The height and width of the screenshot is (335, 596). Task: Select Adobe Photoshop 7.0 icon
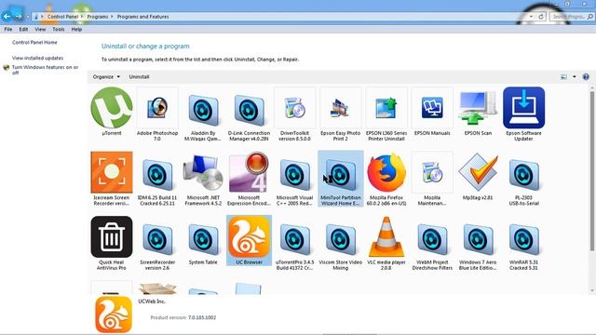[x=157, y=108]
